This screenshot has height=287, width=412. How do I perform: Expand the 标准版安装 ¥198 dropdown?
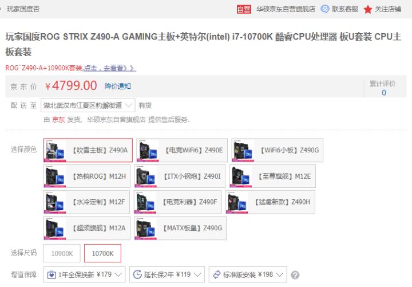click(x=248, y=274)
